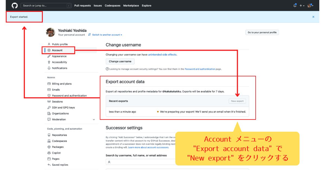Click the Billing and plans card icon
This screenshot has height=170, width=325.
click(49, 84)
